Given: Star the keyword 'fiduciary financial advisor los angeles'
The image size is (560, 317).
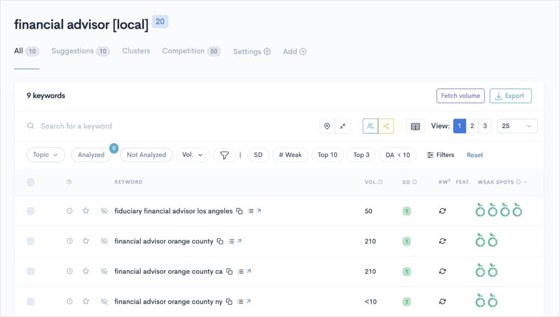Looking at the screenshot, I should (86, 210).
